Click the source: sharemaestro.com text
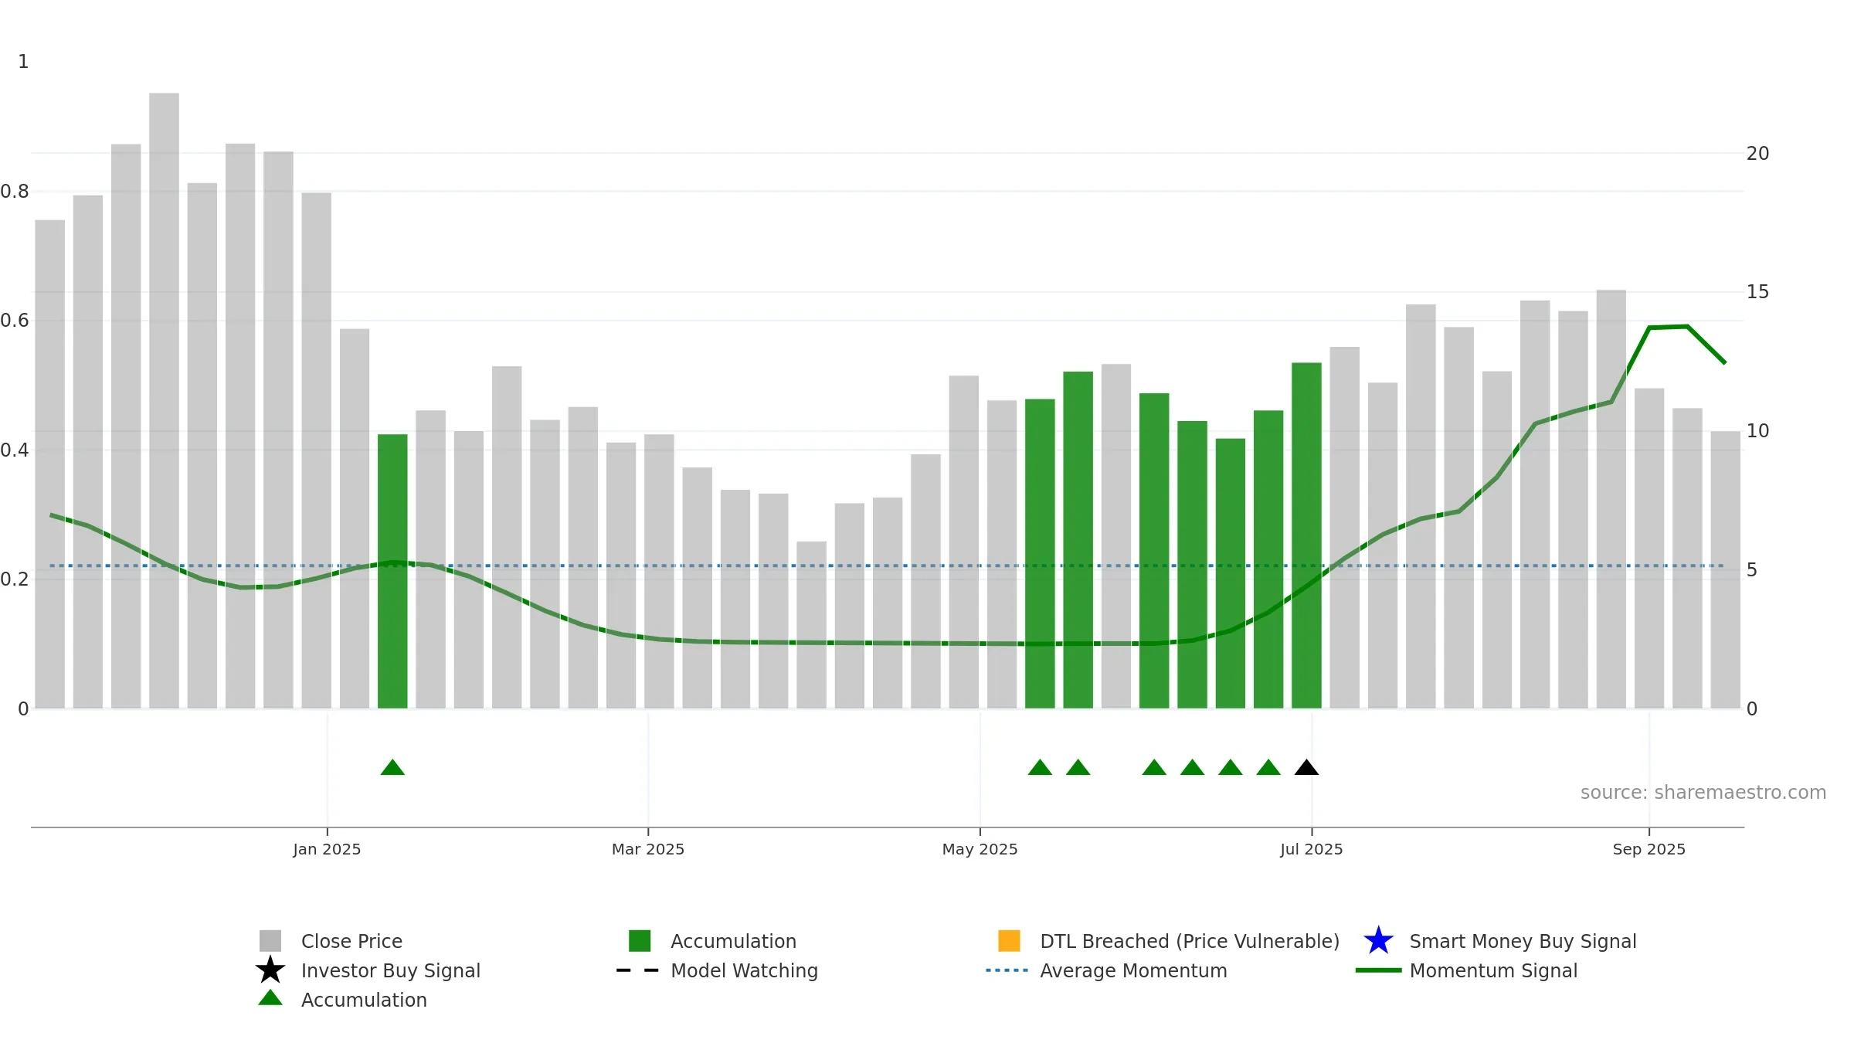This screenshot has height=1043, width=1854. pyautogui.click(x=1703, y=792)
